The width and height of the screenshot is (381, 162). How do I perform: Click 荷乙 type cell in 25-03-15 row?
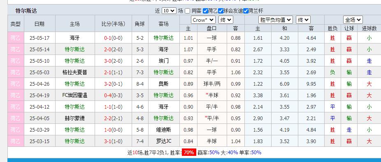coord(16,141)
